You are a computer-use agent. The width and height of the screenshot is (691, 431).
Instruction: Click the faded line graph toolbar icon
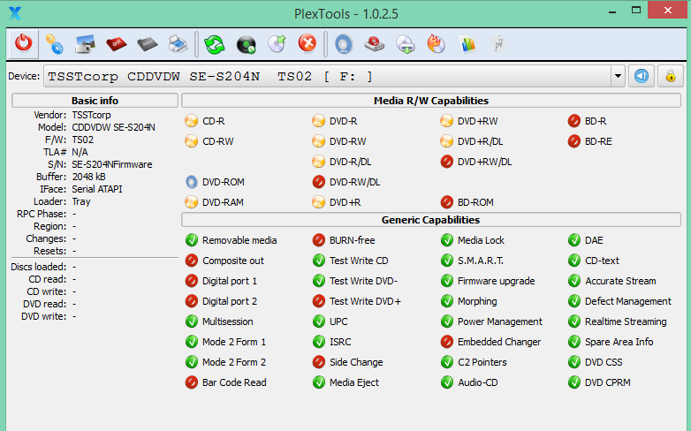click(x=498, y=44)
